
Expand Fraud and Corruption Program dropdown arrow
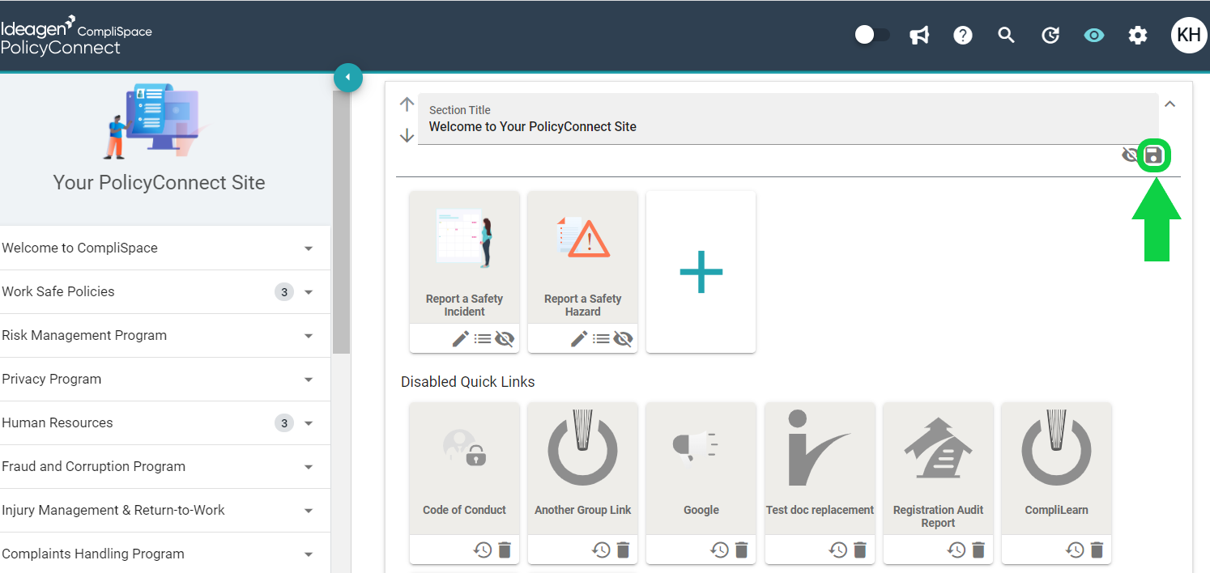click(309, 467)
